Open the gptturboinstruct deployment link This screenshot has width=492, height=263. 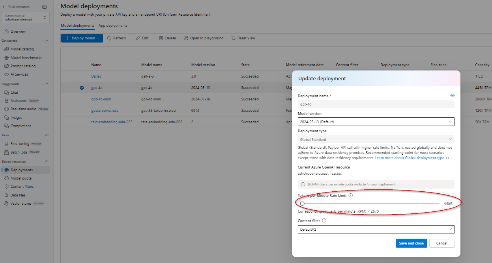pos(105,111)
